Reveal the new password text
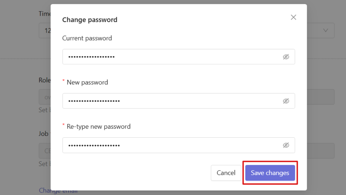Image resolution: width=346 pixels, height=195 pixels. [286, 101]
